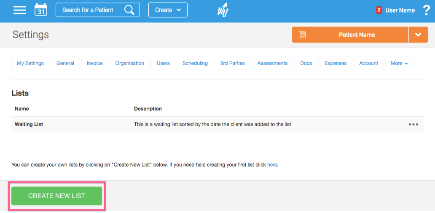Switch to the Assessments tab
The width and height of the screenshot is (435, 213).
coord(272,64)
